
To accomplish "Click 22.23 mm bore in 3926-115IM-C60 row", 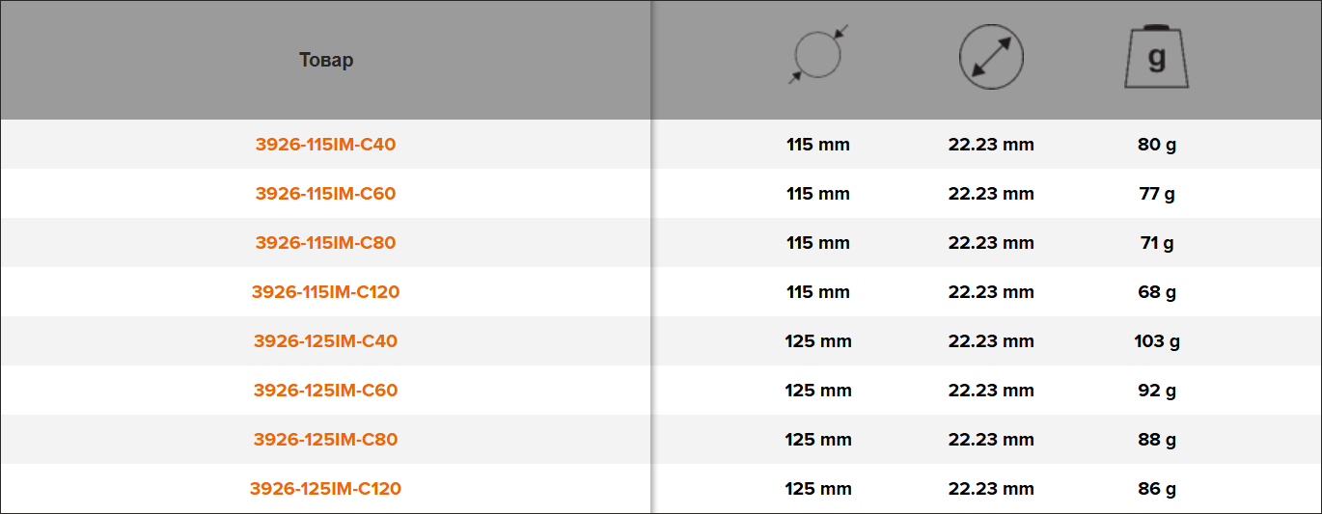I will click(991, 194).
